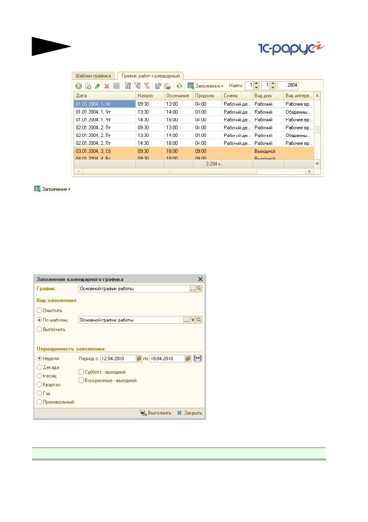Viewport: 368px width, 522px height.
Task: Close the Заполнение календарного графика dialog
Action: pos(200,279)
